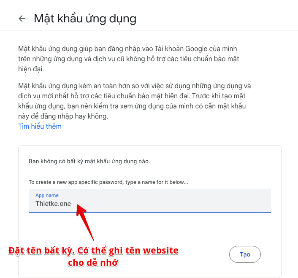This screenshot has width=298, height=278.
Task: Click the empty right side of the App name field
Action: pos(190,201)
